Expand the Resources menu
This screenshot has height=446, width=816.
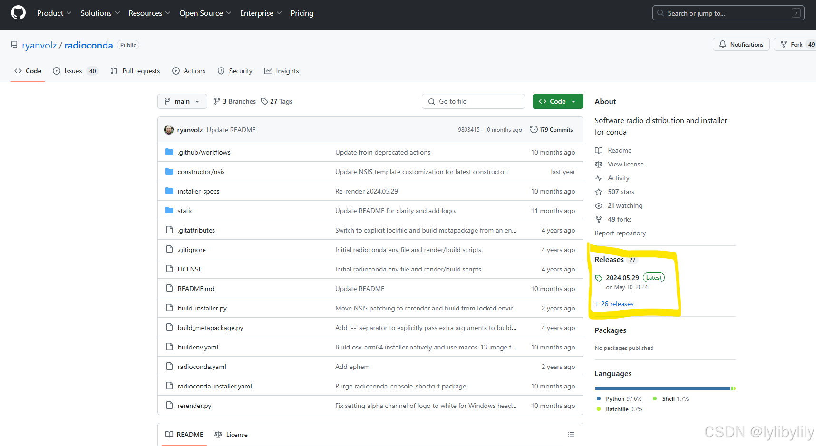click(x=149, y=13)
